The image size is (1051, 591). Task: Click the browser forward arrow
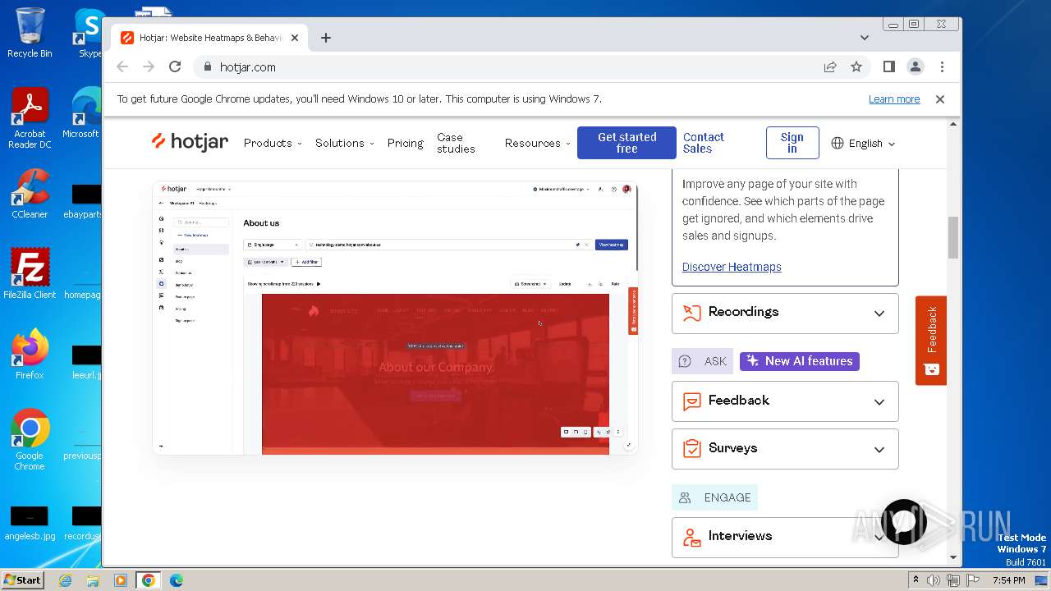(x=149, y=66)
